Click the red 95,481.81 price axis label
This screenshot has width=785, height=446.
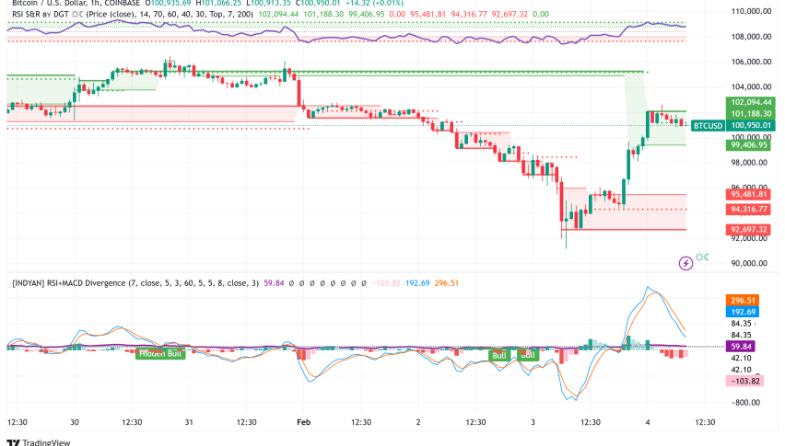(x=748, y=194)
